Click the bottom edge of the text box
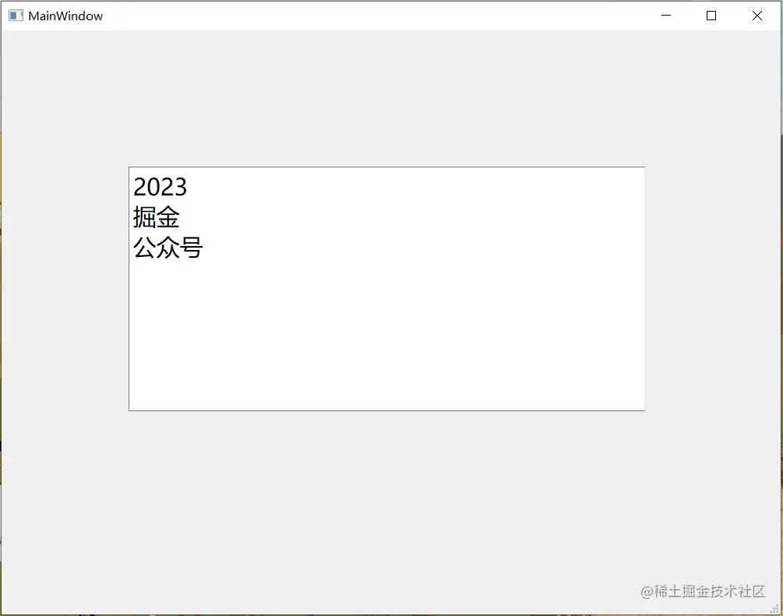This screenshot has width=783, height=616. point(386,409)
